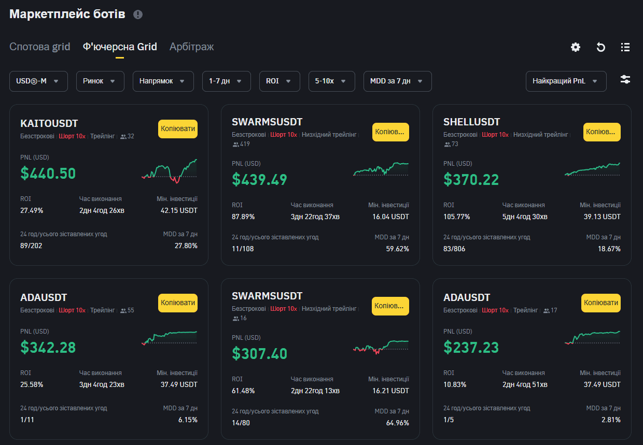Click the copiers icon showing 55
Screen dimensions: 643x445
click(123, 311)
